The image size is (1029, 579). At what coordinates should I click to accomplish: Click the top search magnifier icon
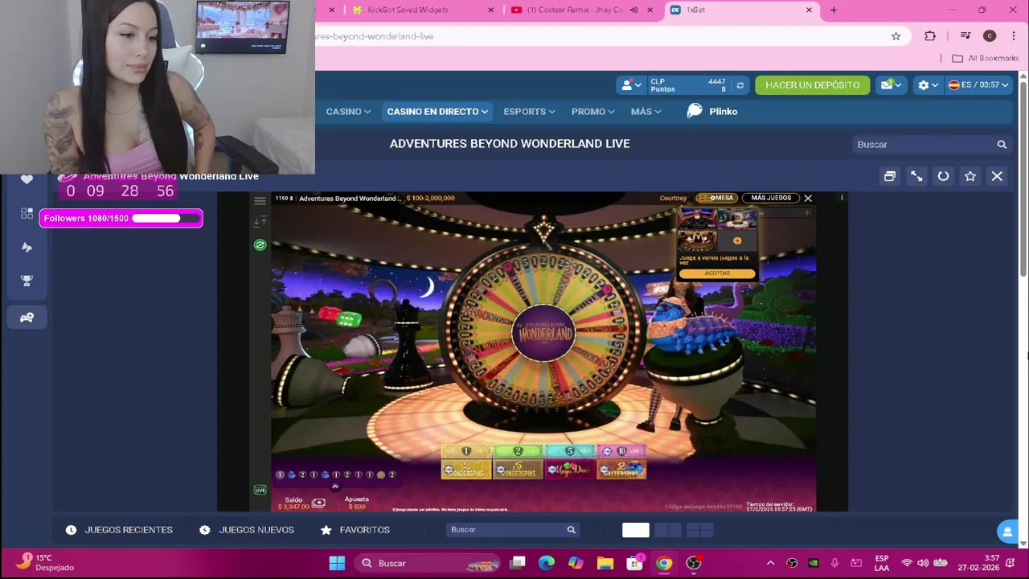click(x=1002, y=145)
